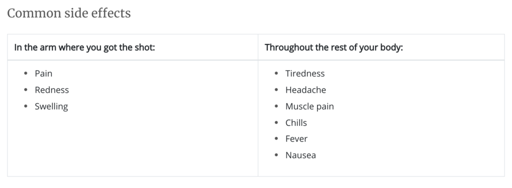Click the bullet beside Redness
The height and width of the screenshot is (188, 512).
pyautogui.click(x=26, y=89)
